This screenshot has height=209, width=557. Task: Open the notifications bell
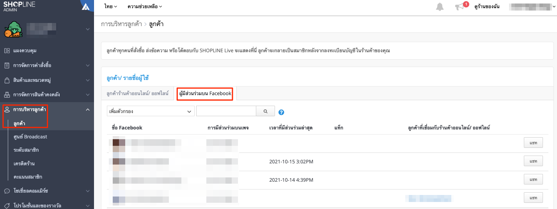pyautogui.click(x=440, y=7)
